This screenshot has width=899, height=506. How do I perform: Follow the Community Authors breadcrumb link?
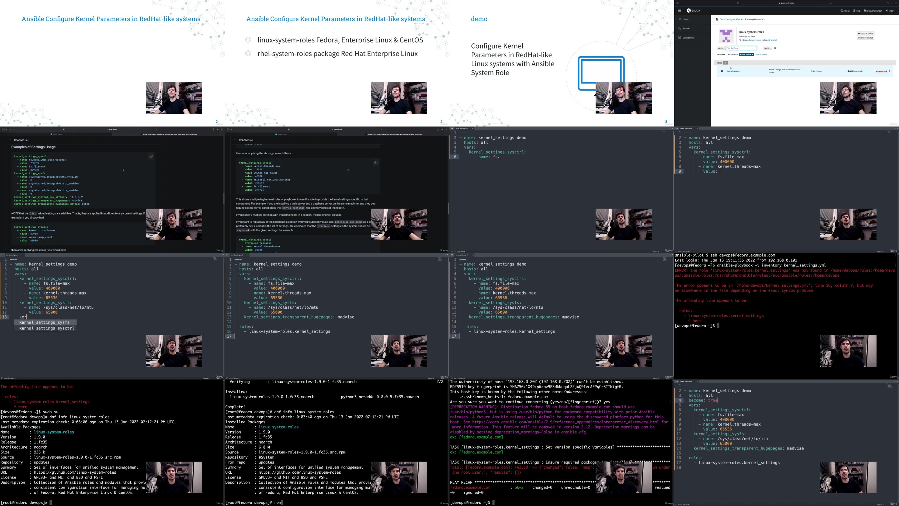pos(730,20)
